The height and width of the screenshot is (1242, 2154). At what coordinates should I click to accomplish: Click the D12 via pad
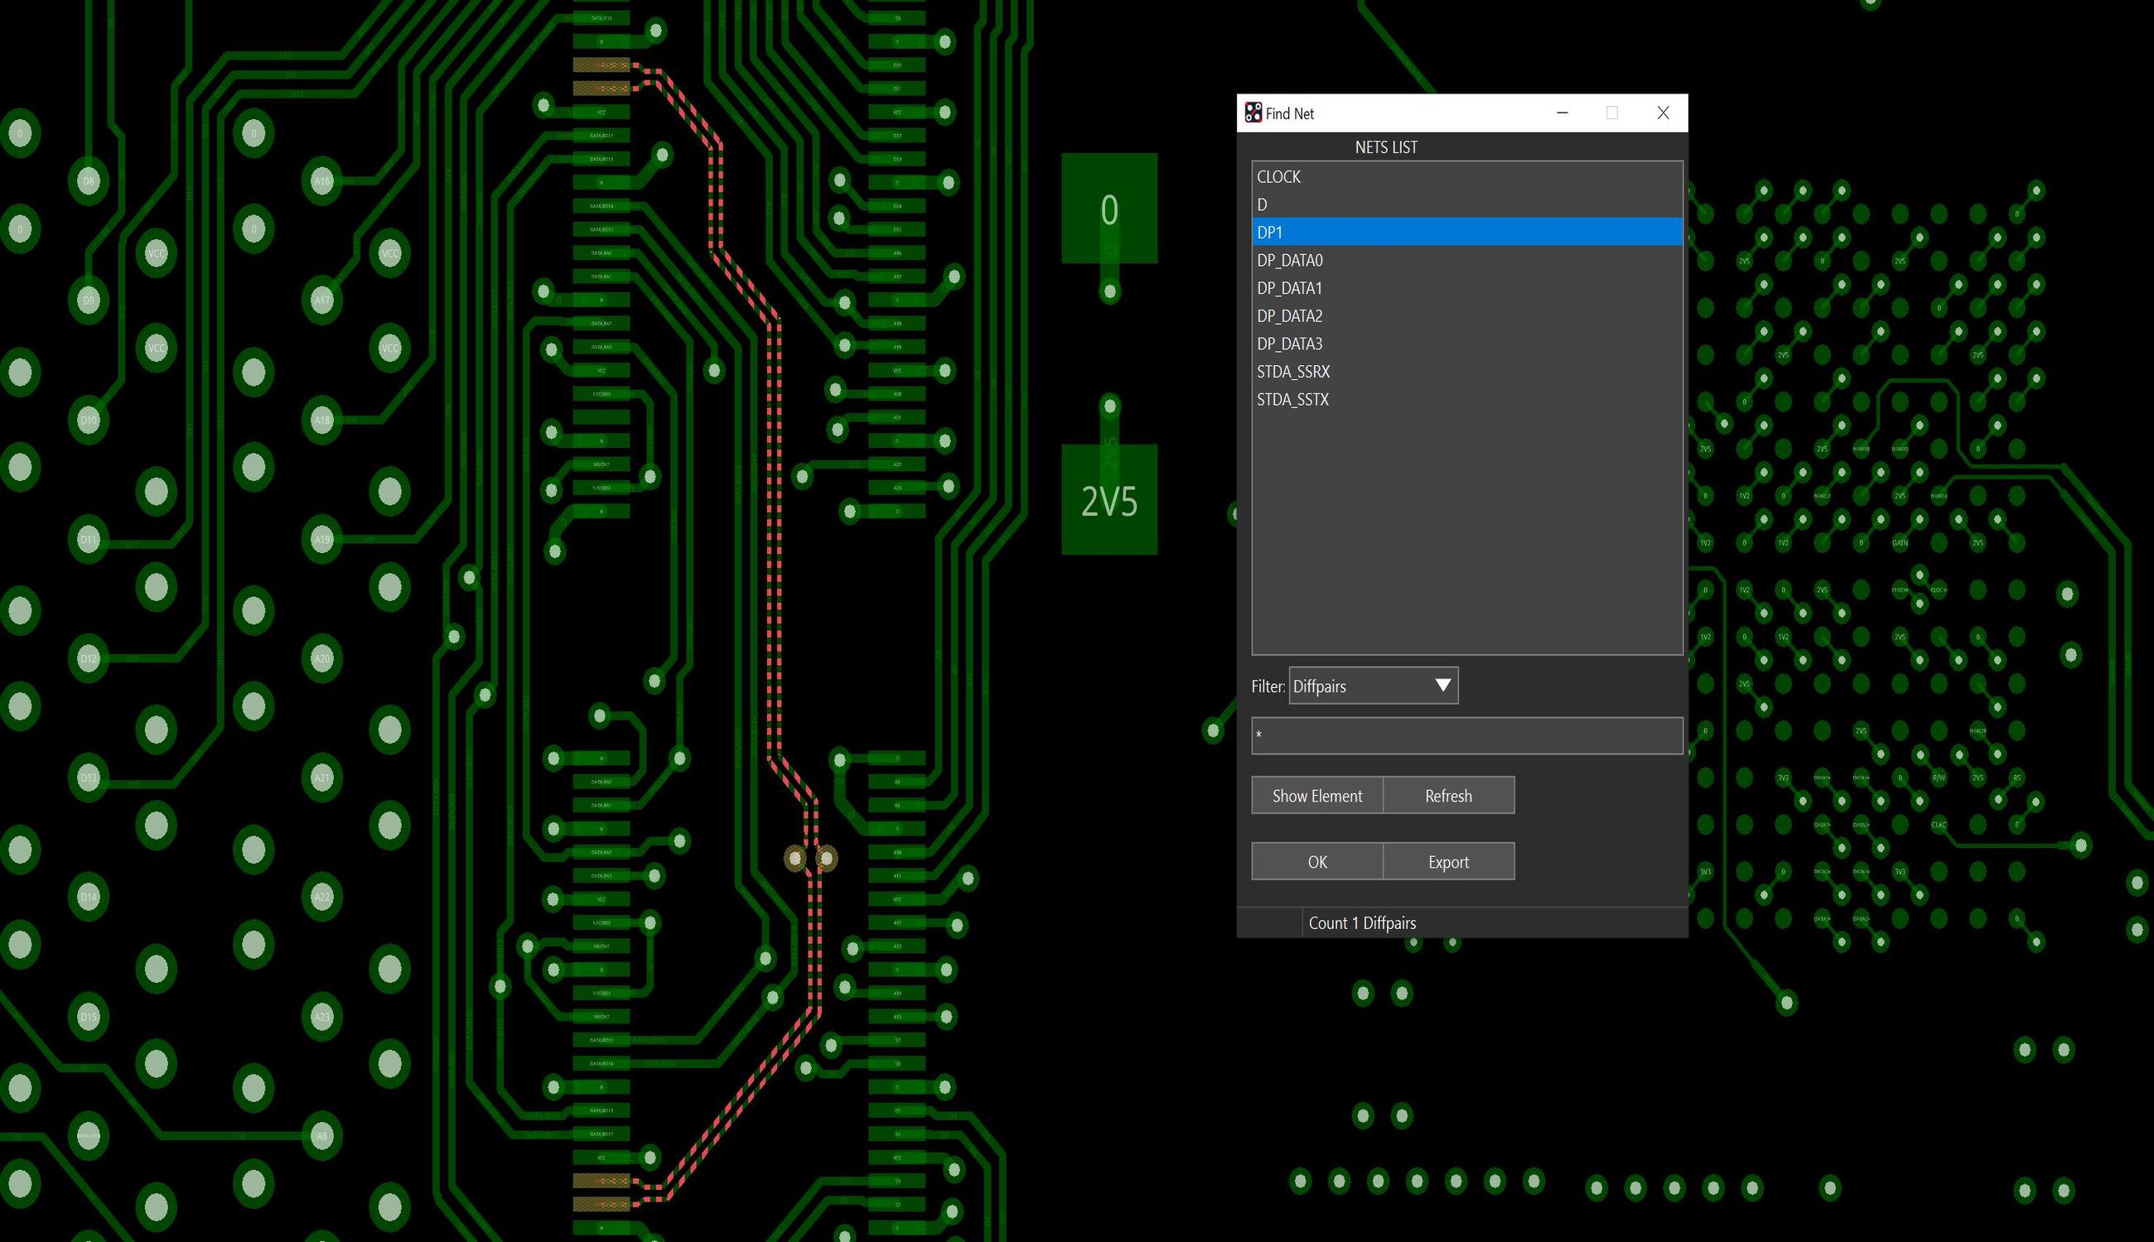click(x=89, y=658)
